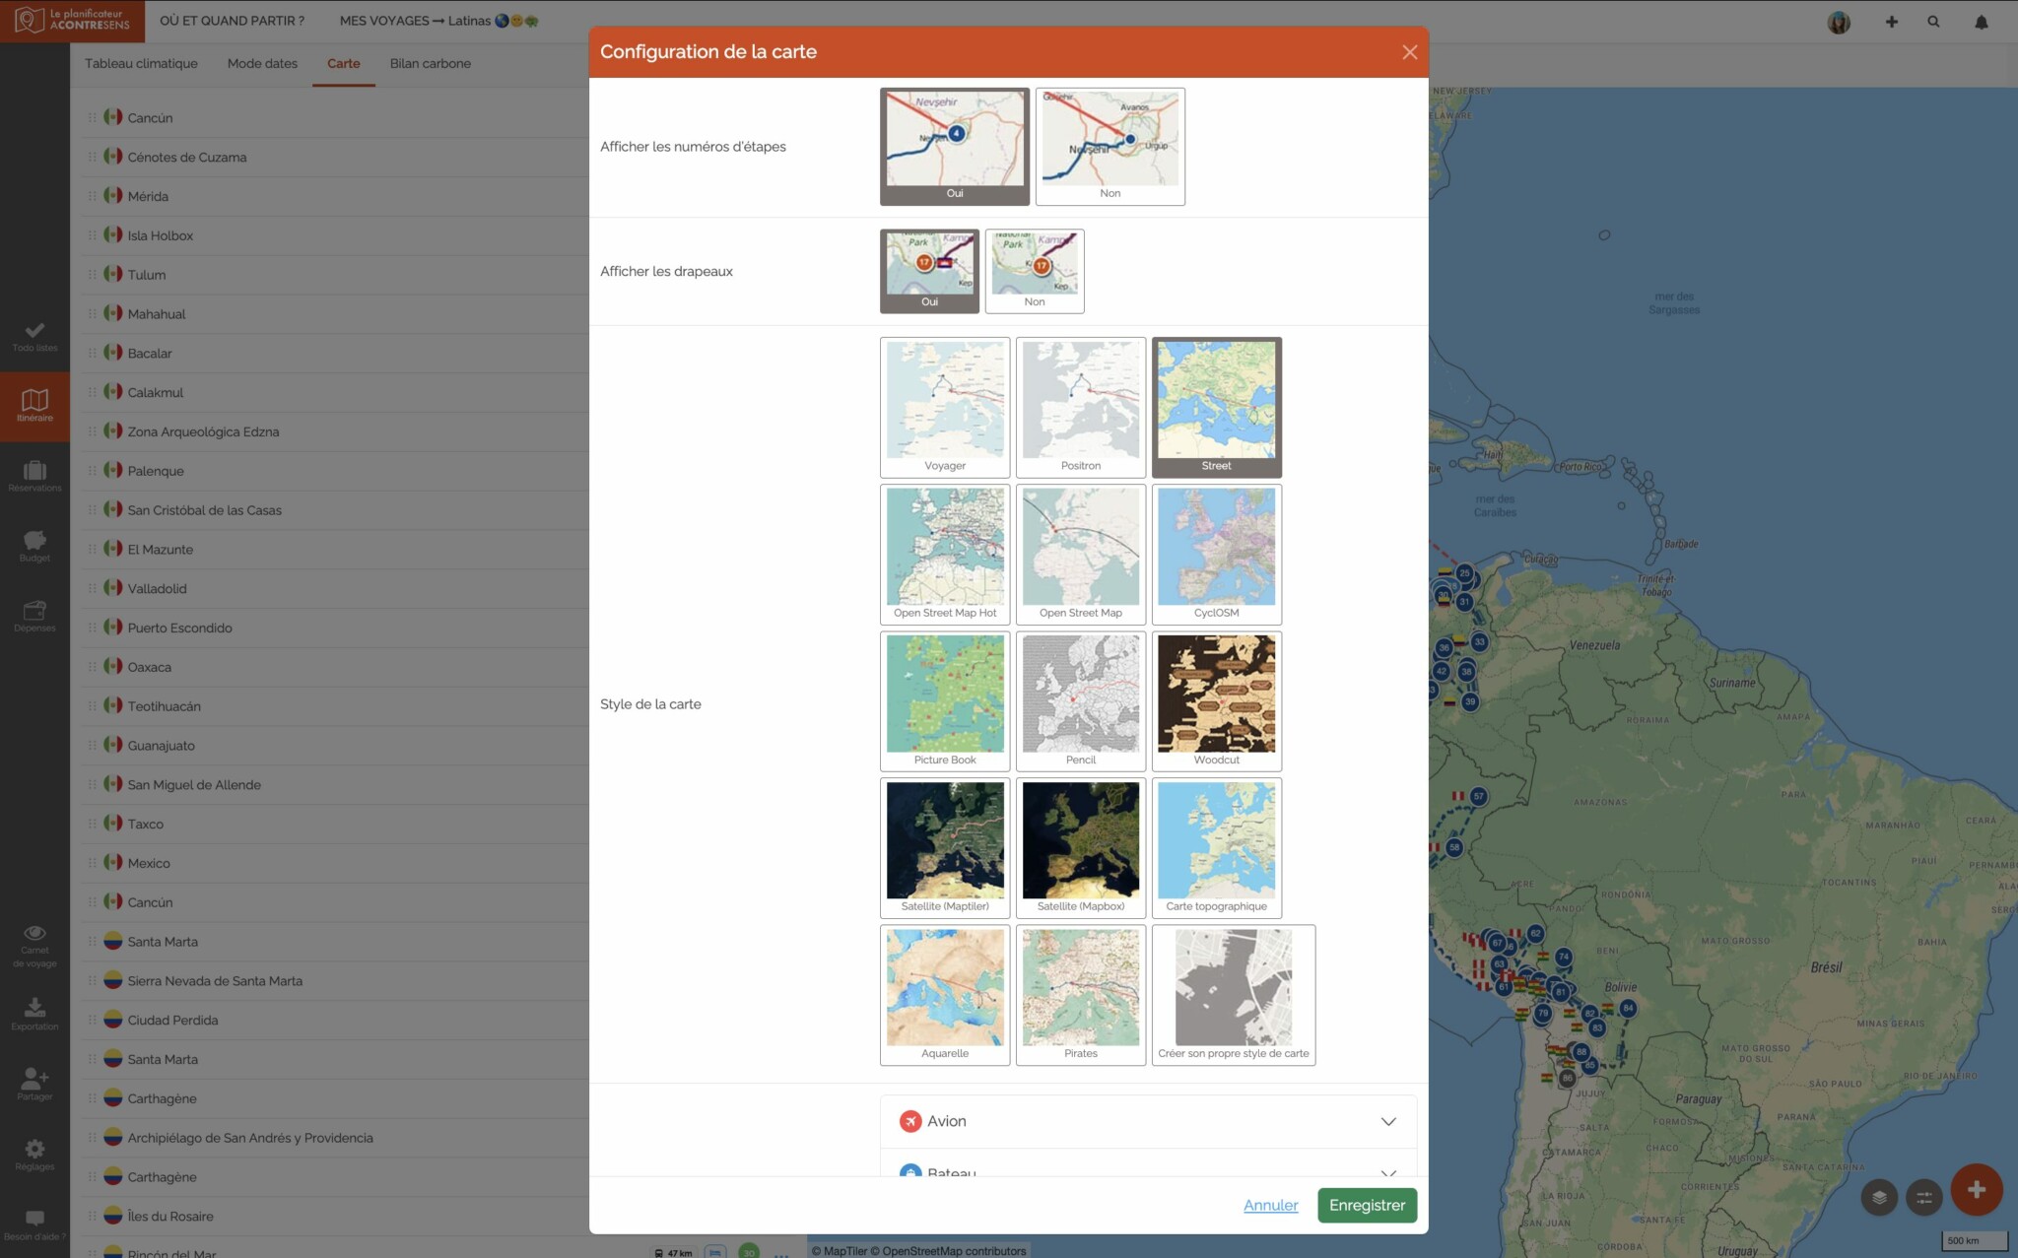
Task: Open the Réglages gear icon
Action: click(34, 1154)
